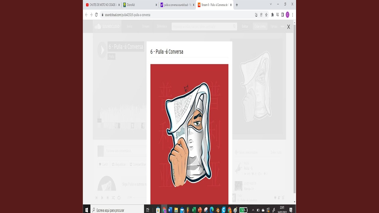Bookmark this page with the star
This screenshot has height=213, width=379.
266,14
